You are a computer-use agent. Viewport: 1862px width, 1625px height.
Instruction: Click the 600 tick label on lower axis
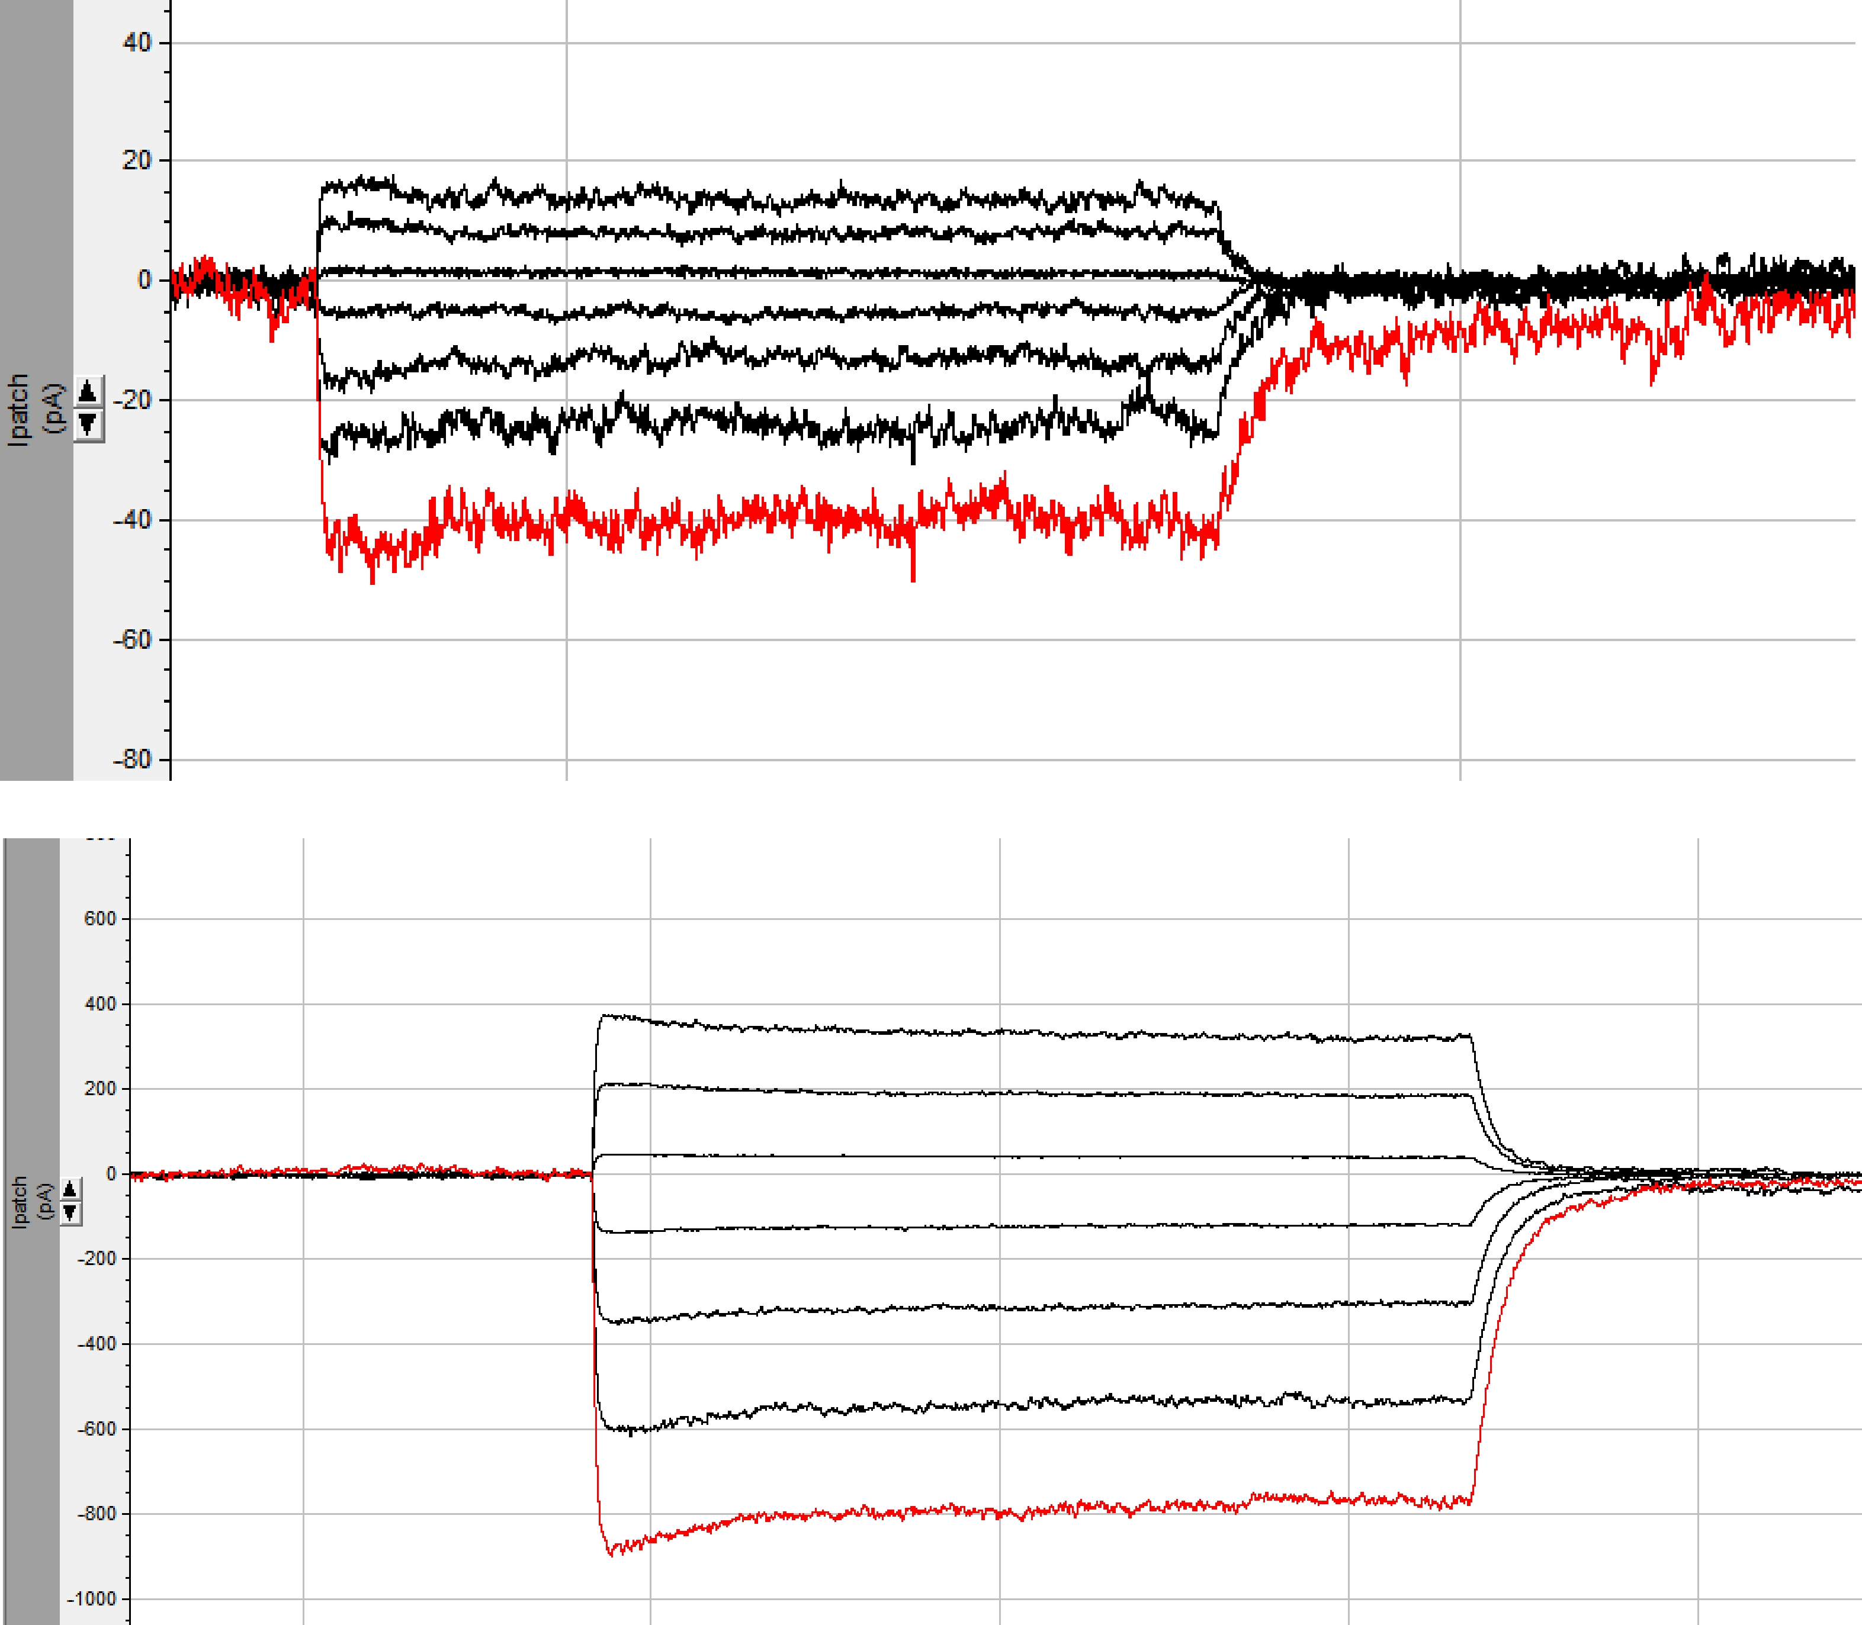click(99, 919)
